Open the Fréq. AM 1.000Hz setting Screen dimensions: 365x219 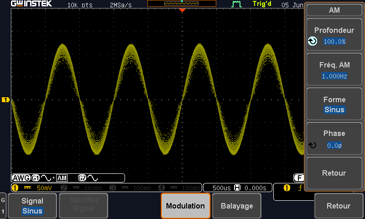click(334, 69)
